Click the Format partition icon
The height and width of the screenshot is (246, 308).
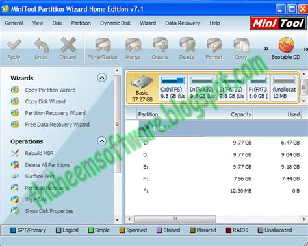click(x=214, y=45)
